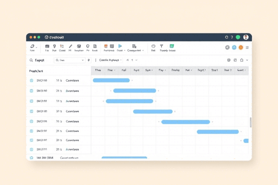Click the clock icon in toolbar

pos(153,46)
